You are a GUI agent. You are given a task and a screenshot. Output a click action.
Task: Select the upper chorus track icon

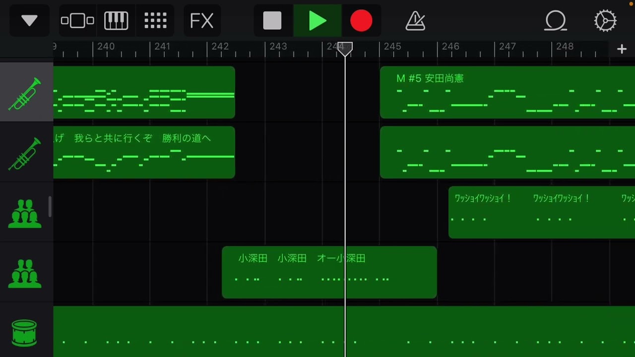[x=25, y=213]
